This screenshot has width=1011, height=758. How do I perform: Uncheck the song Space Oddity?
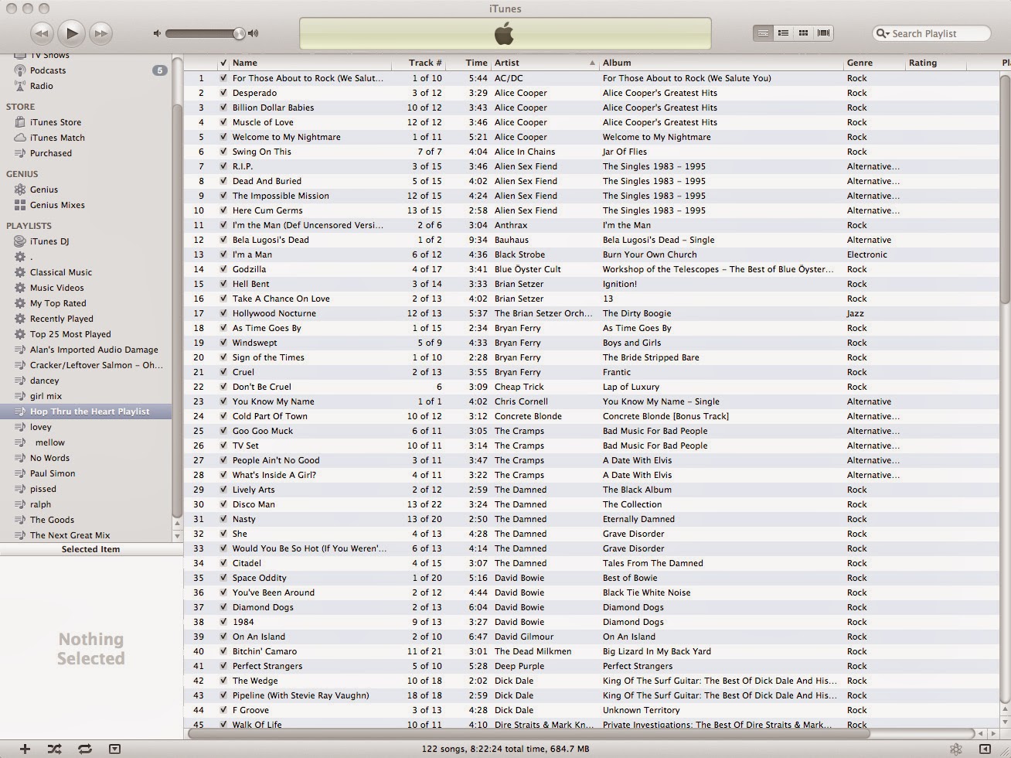(x=223, y=578)
